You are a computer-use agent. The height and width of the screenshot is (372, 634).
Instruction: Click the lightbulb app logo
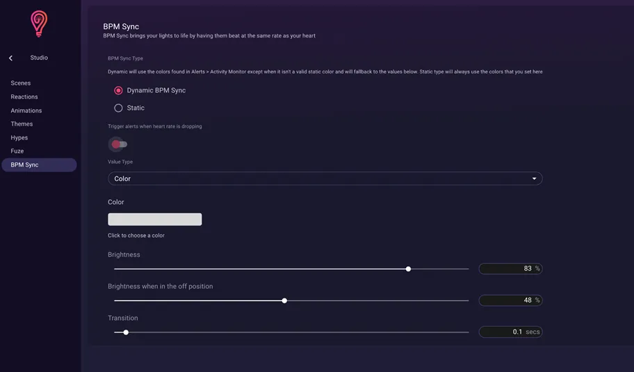click(39, 24)
